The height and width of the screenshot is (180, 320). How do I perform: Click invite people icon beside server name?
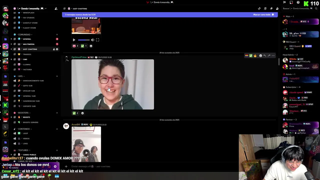point(56,8)
